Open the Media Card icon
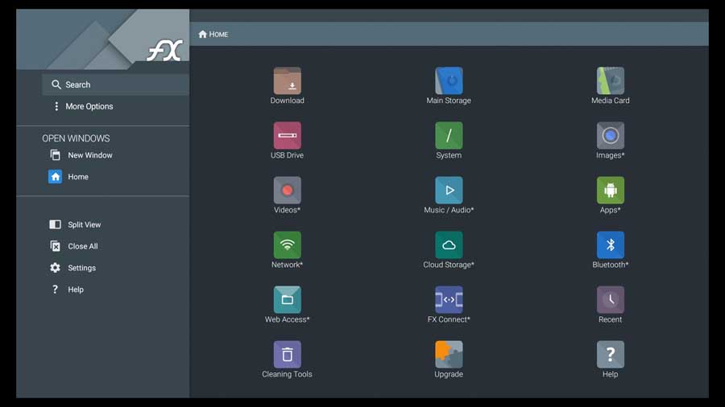 (x=611, y=80)
